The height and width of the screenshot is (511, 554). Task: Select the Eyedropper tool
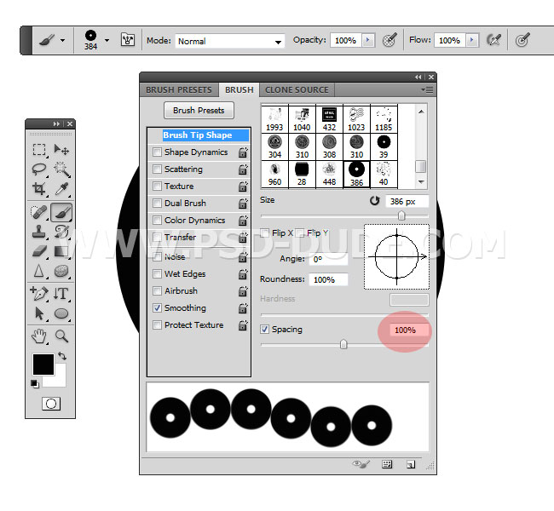click(61, 189)
